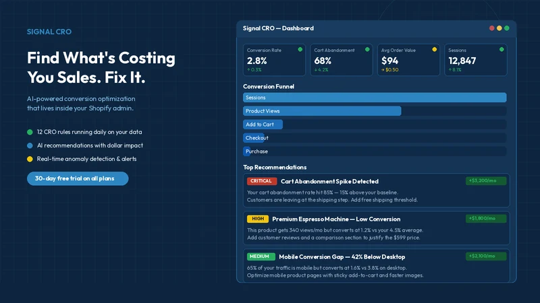Image resolution: width=540 pixels, height=303 pixels.
Task: Click the 68% cart abandonment value
Action: click(x=323, y=61)
